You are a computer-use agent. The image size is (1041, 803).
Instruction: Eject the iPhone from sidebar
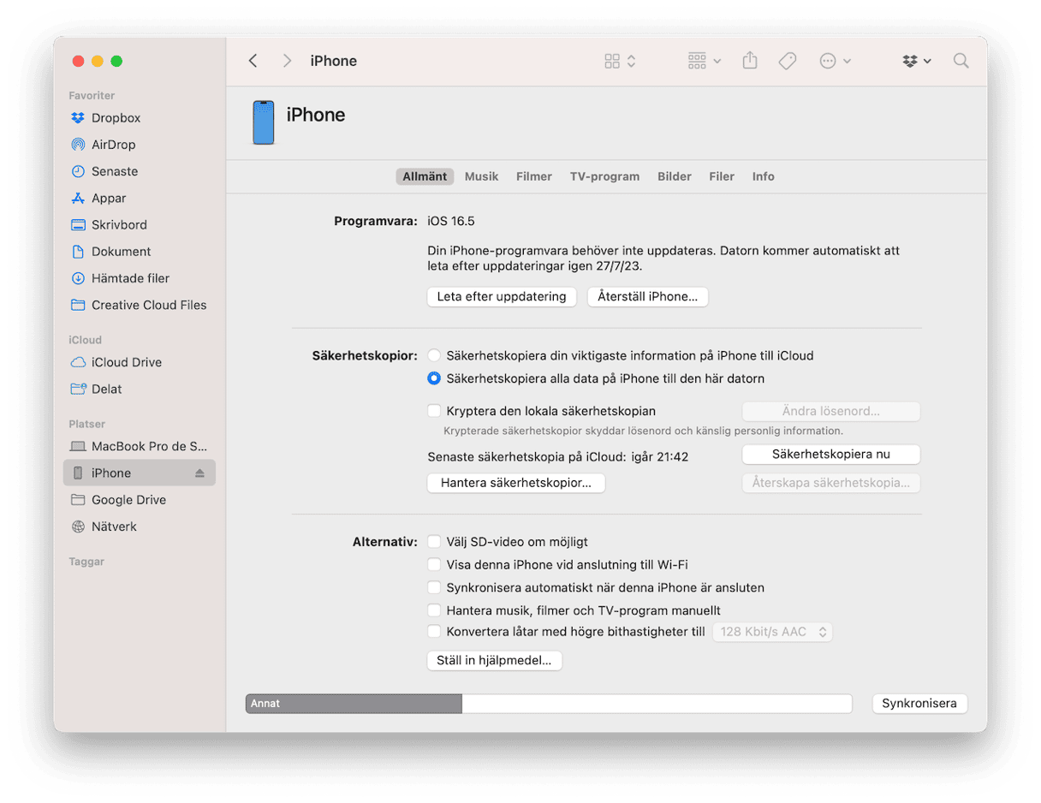(199, 473)
